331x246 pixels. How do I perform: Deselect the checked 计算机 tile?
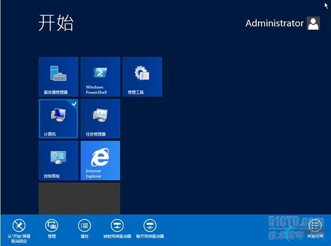[x=58, y=118]
